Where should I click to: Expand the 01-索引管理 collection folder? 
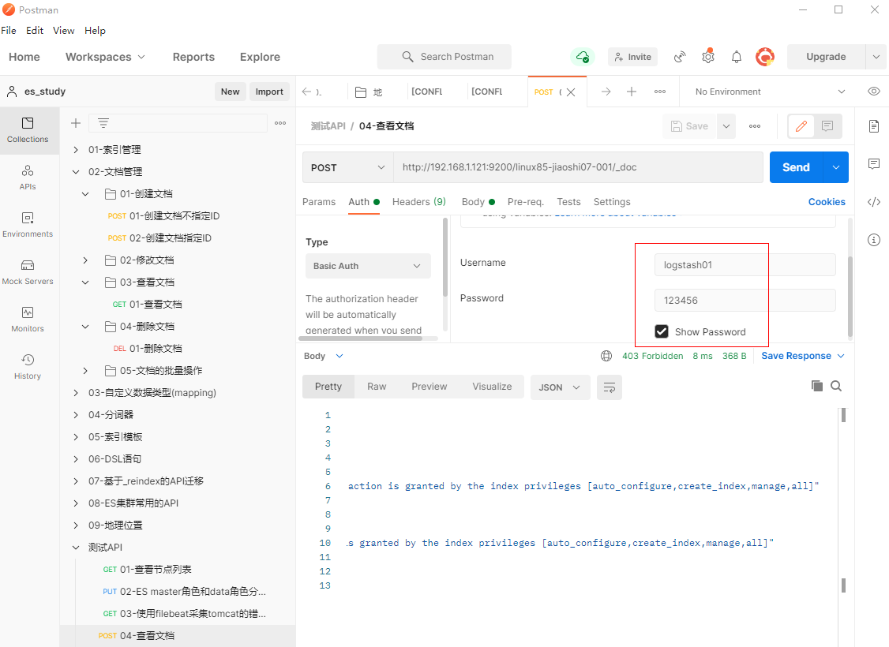coord(76,150)
